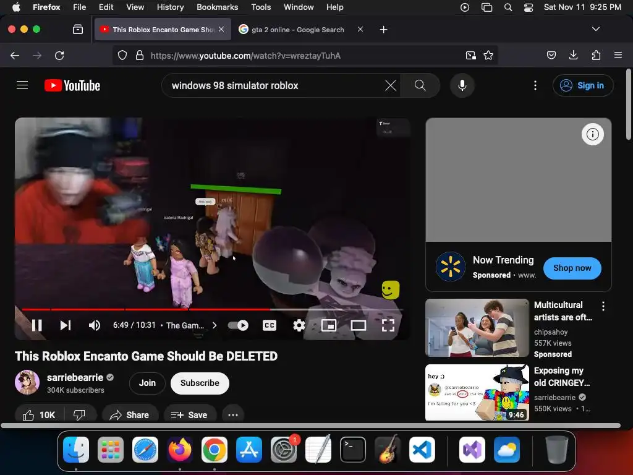Viewport: 633px width, 475px height.
Task: Join the sarriebearrie channel membership
Action: point(147,383)
